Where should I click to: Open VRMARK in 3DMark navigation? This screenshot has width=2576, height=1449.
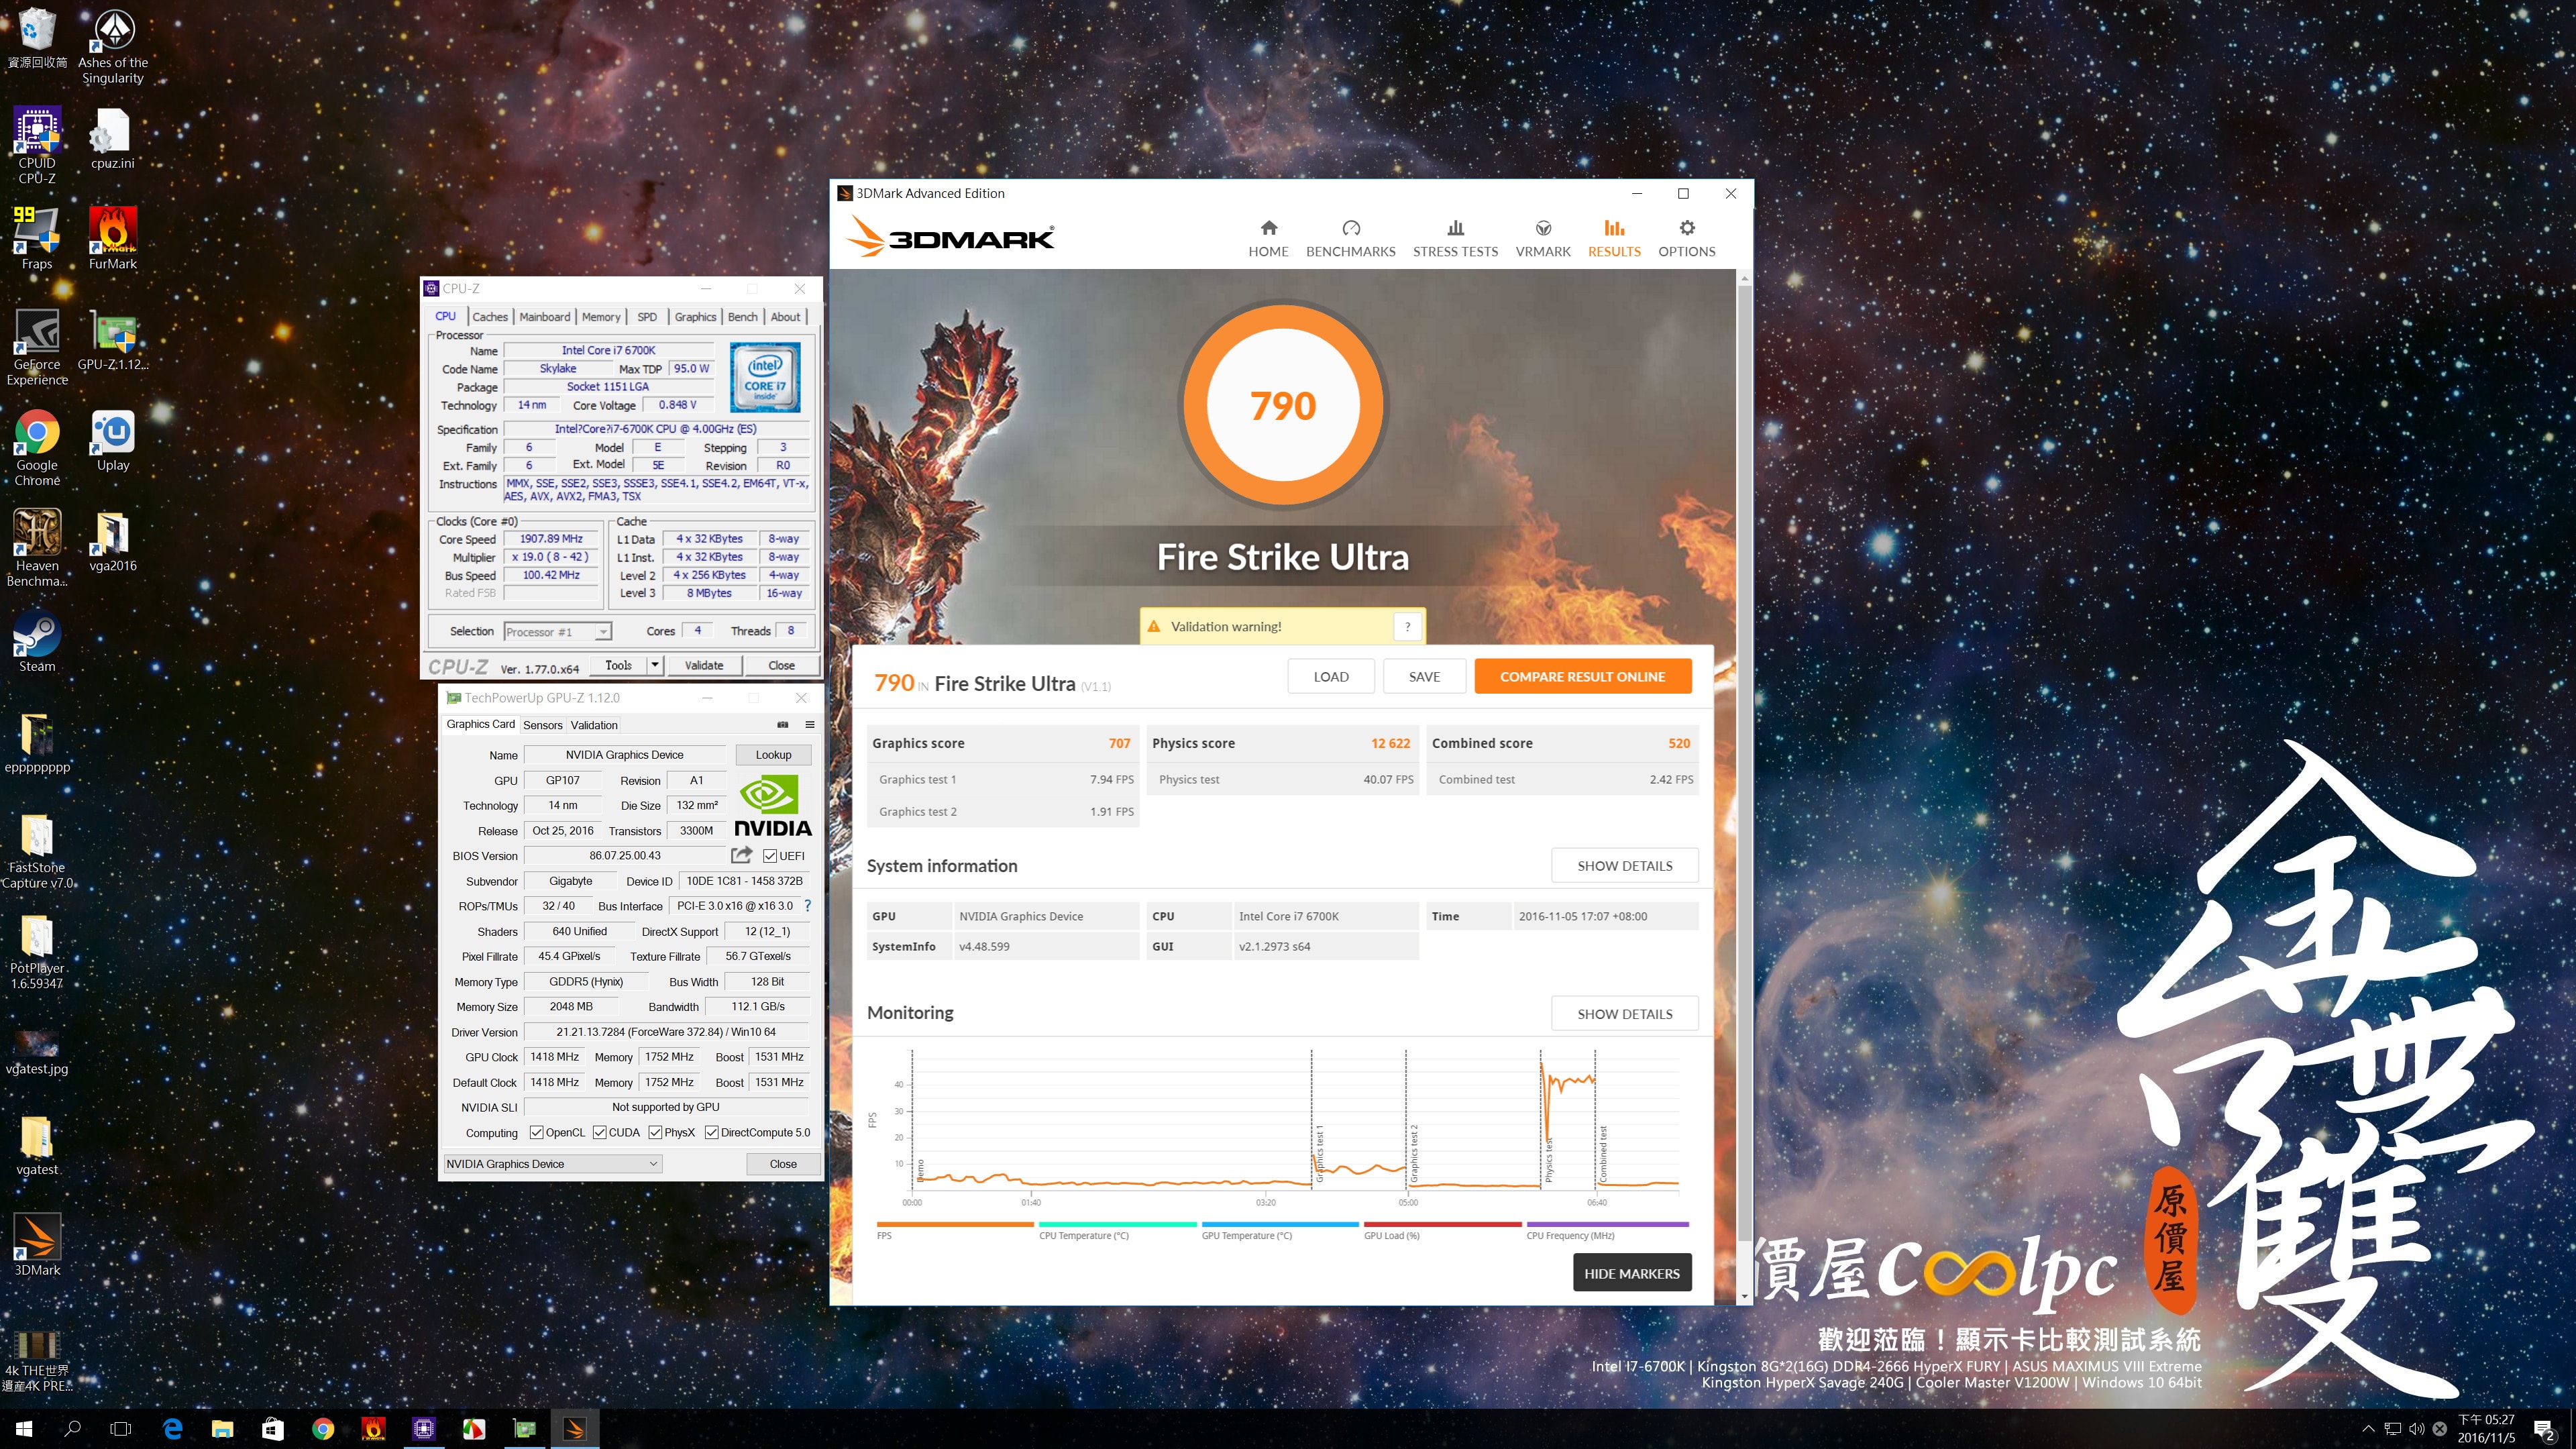click(x=1543, y=239)
